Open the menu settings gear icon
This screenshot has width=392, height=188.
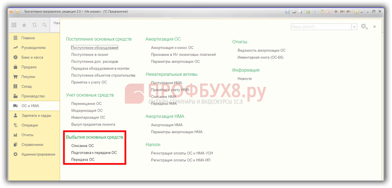pos(364,26)
